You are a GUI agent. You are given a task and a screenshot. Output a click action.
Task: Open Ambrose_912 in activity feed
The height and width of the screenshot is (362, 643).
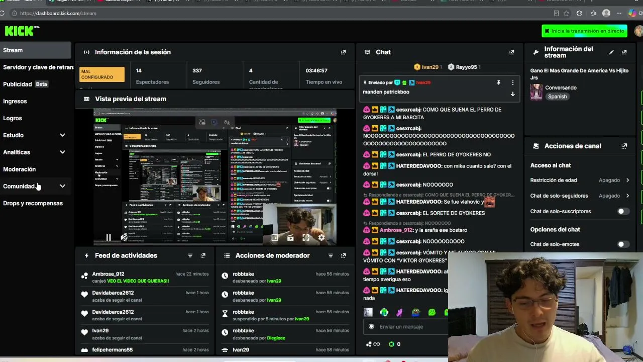tap(108, 274)
